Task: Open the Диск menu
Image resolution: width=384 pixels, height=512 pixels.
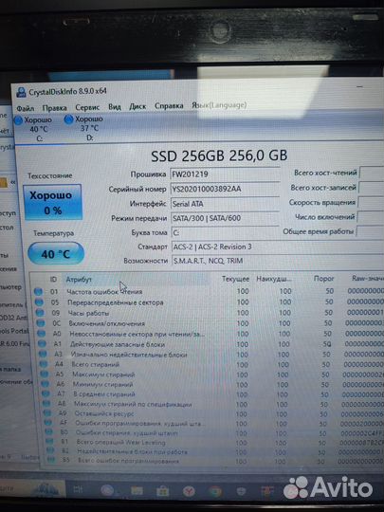Action: (x=137, y=106)
